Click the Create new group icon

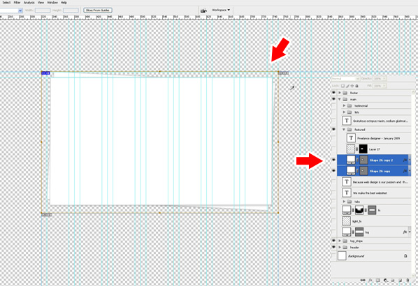(x=393, y=280)
